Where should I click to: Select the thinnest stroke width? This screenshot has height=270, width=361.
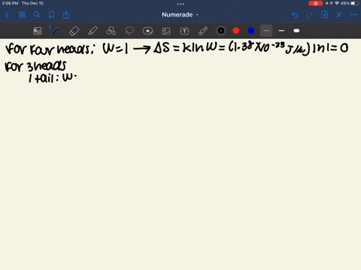click(266, 31)
